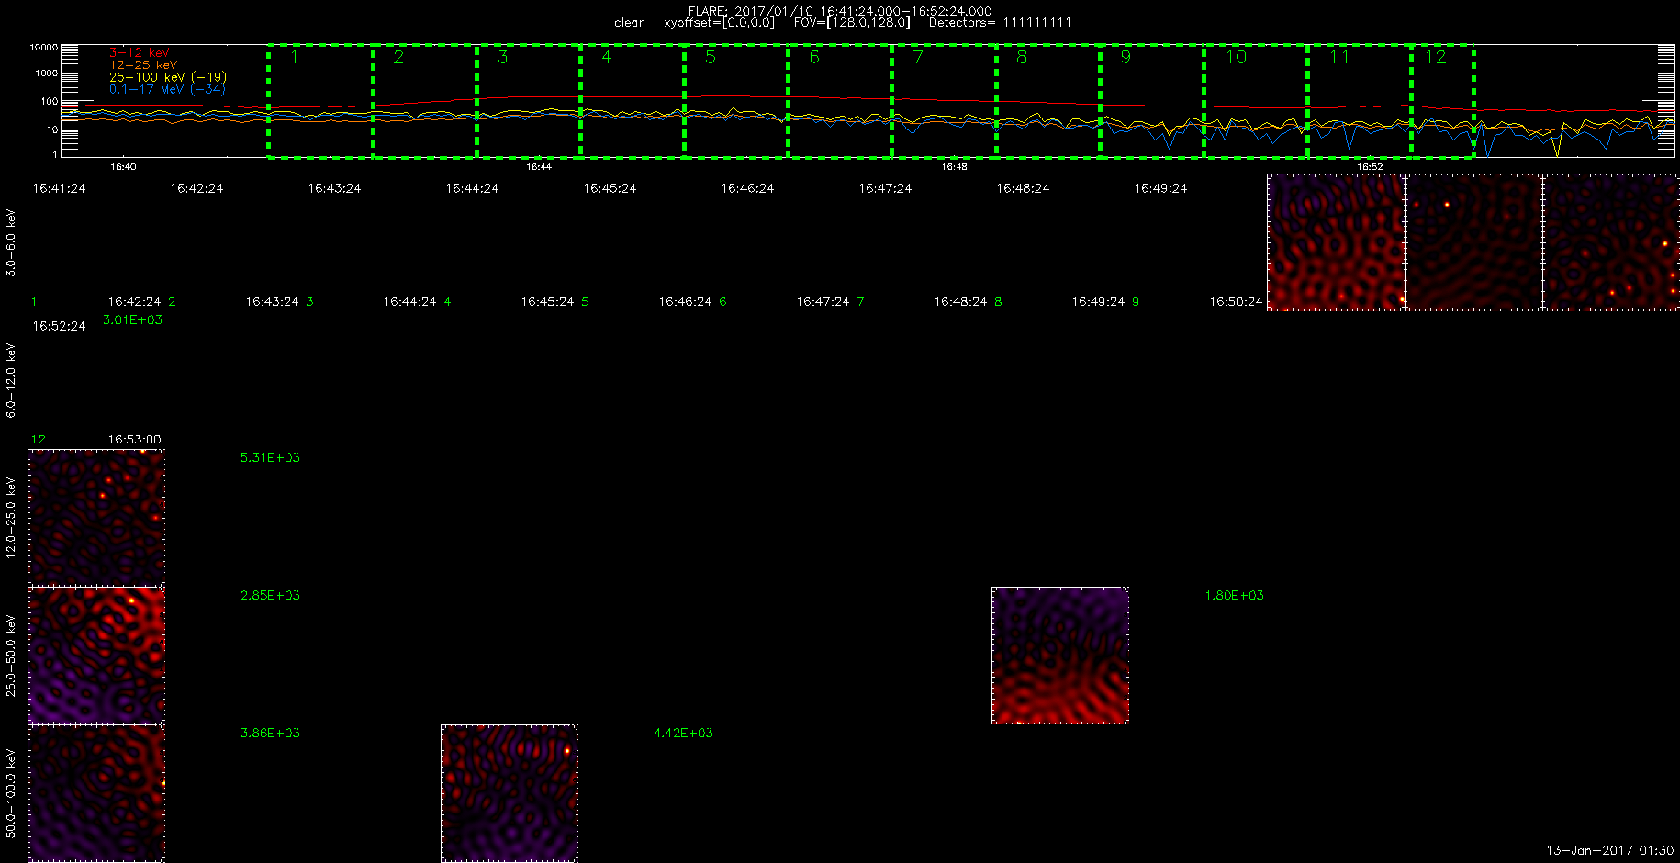
Task: Click the 16:50:24 time label beside the images
Action: coord(1236,301)
